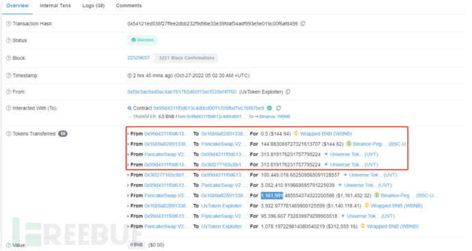Click help icon beside Tokens Transferred
The width and height of the screenshot is (472, 251).
8,134
